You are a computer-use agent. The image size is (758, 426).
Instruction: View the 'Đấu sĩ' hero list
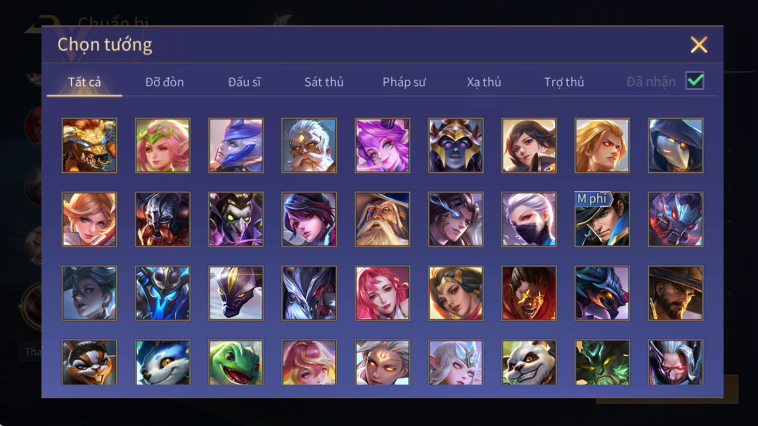pos(244,82)
